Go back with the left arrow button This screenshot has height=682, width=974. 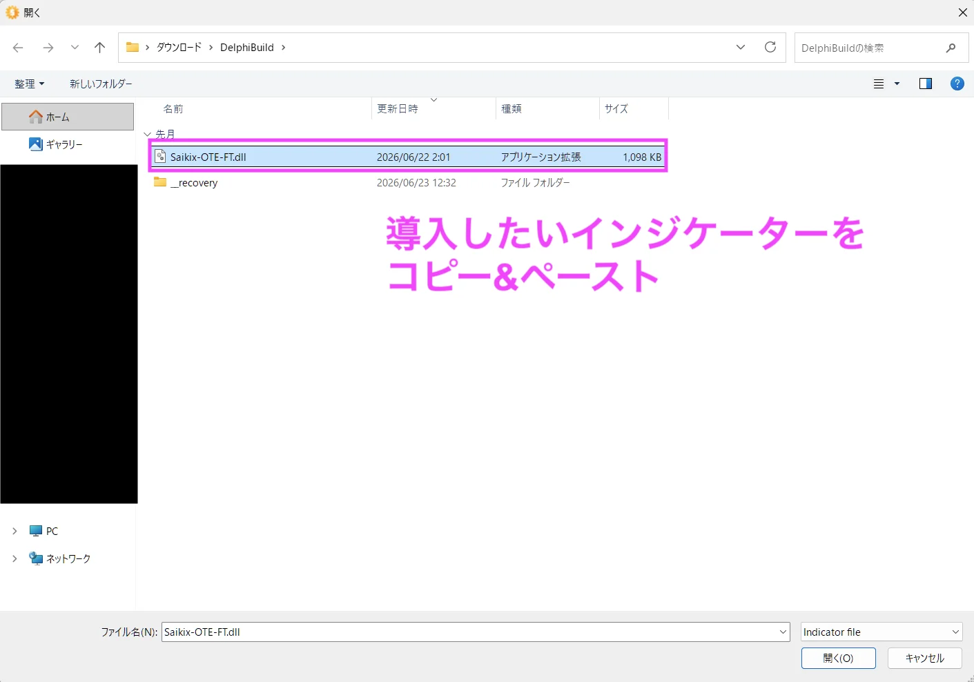click(19, 48)
